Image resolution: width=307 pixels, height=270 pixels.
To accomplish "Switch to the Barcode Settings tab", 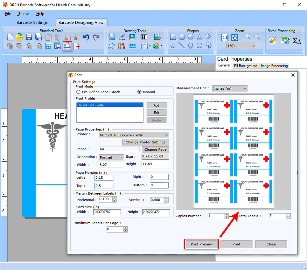I will 32,23.
